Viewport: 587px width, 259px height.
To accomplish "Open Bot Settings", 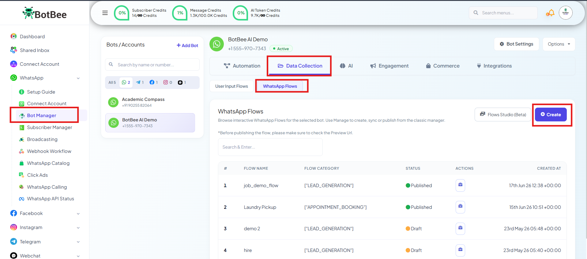I will [517, 44].
